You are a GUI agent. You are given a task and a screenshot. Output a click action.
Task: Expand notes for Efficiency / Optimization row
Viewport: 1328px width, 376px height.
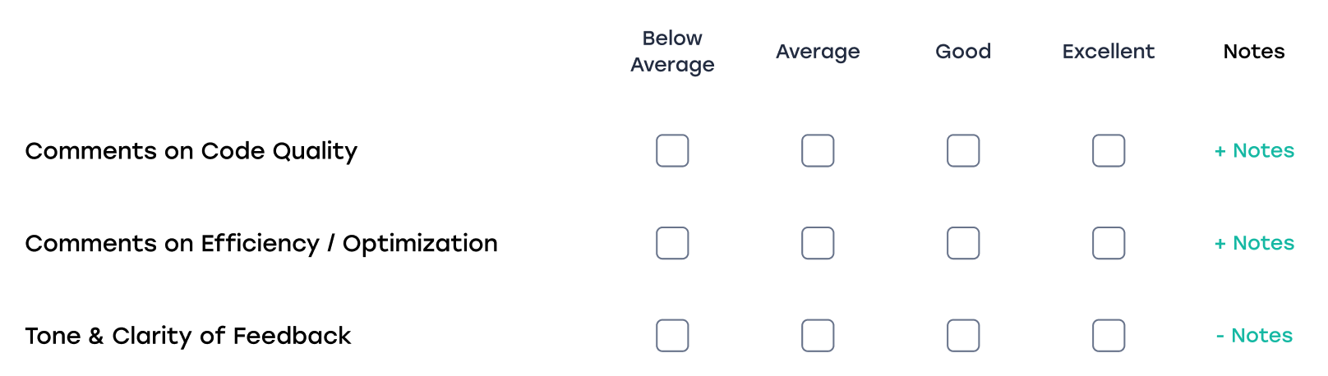(1254, 243)
